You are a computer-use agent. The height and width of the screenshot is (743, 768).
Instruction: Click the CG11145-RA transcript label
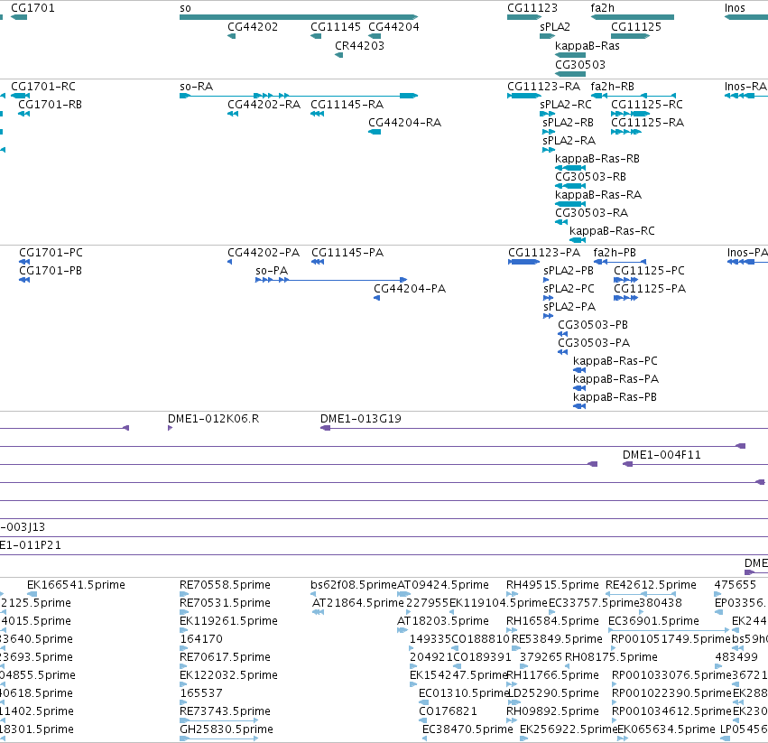[x=347, y=105]
